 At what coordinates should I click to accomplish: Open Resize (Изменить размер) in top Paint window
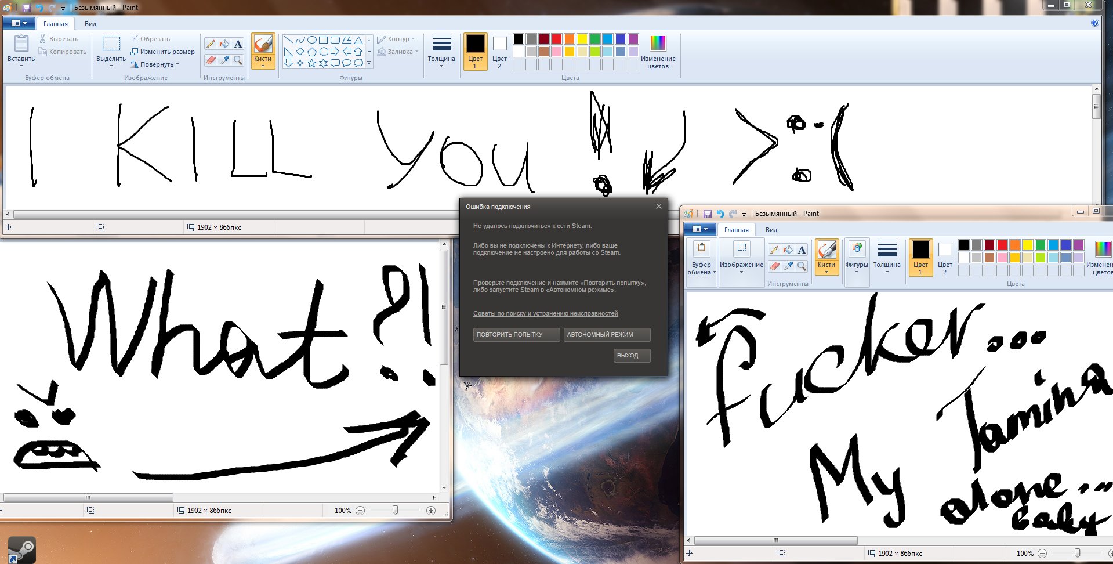click(162, 52)
